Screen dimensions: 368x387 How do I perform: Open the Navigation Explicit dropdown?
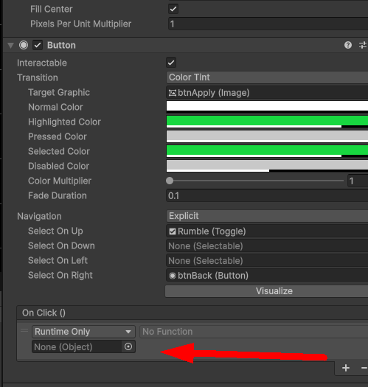click(x=267, y=216)
